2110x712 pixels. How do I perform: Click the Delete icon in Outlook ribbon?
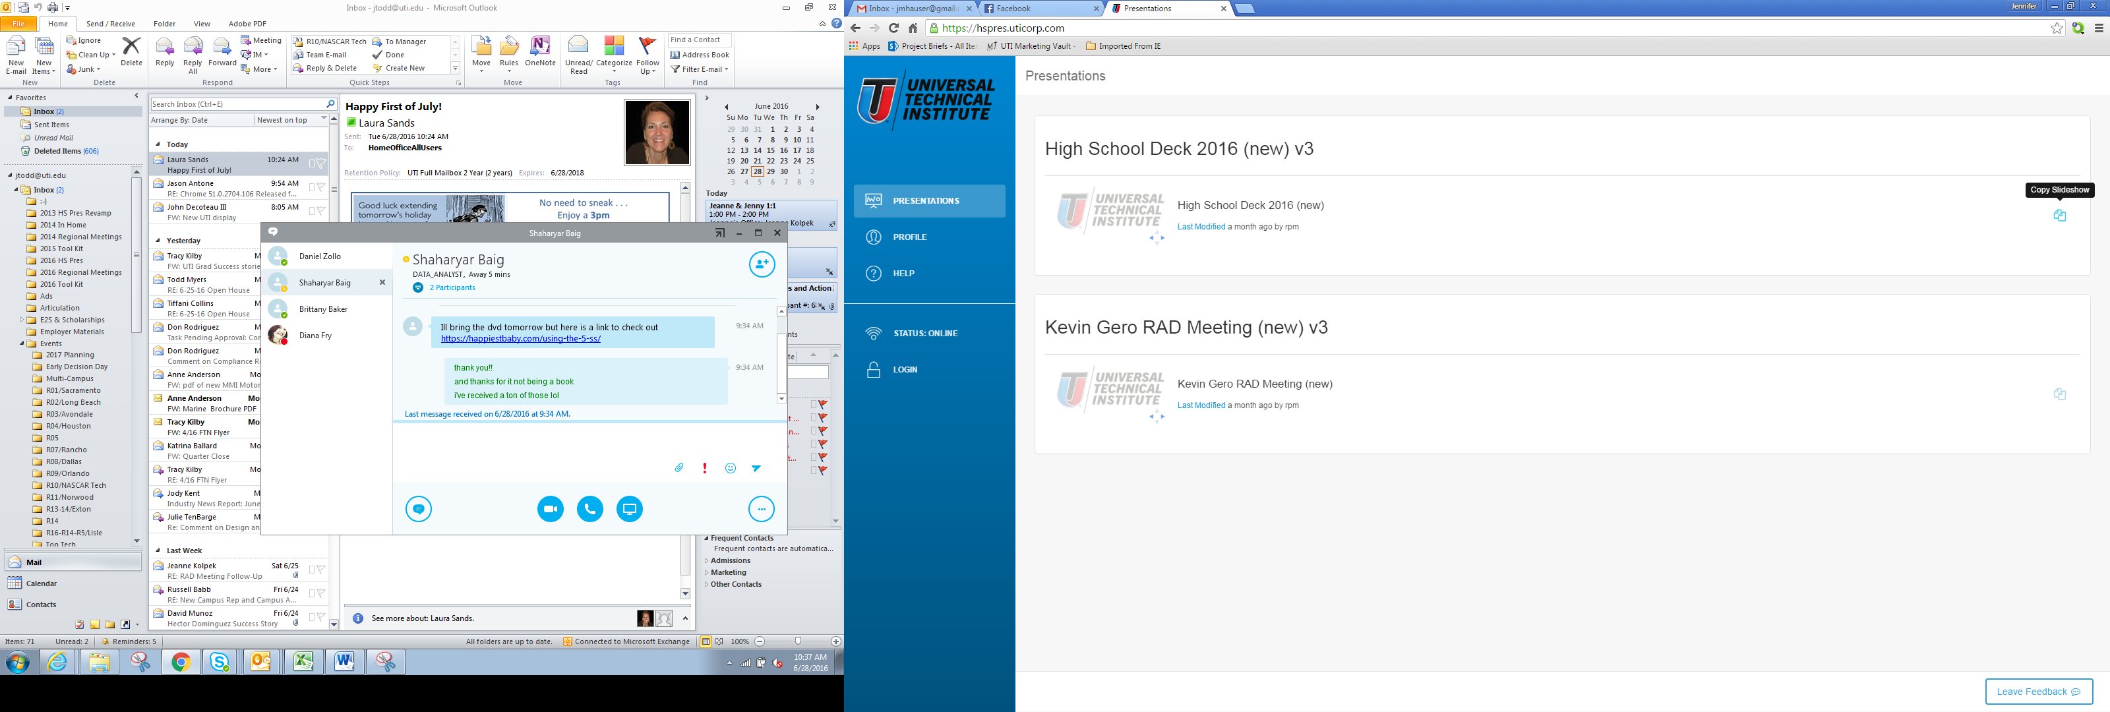tap(131, 51)
